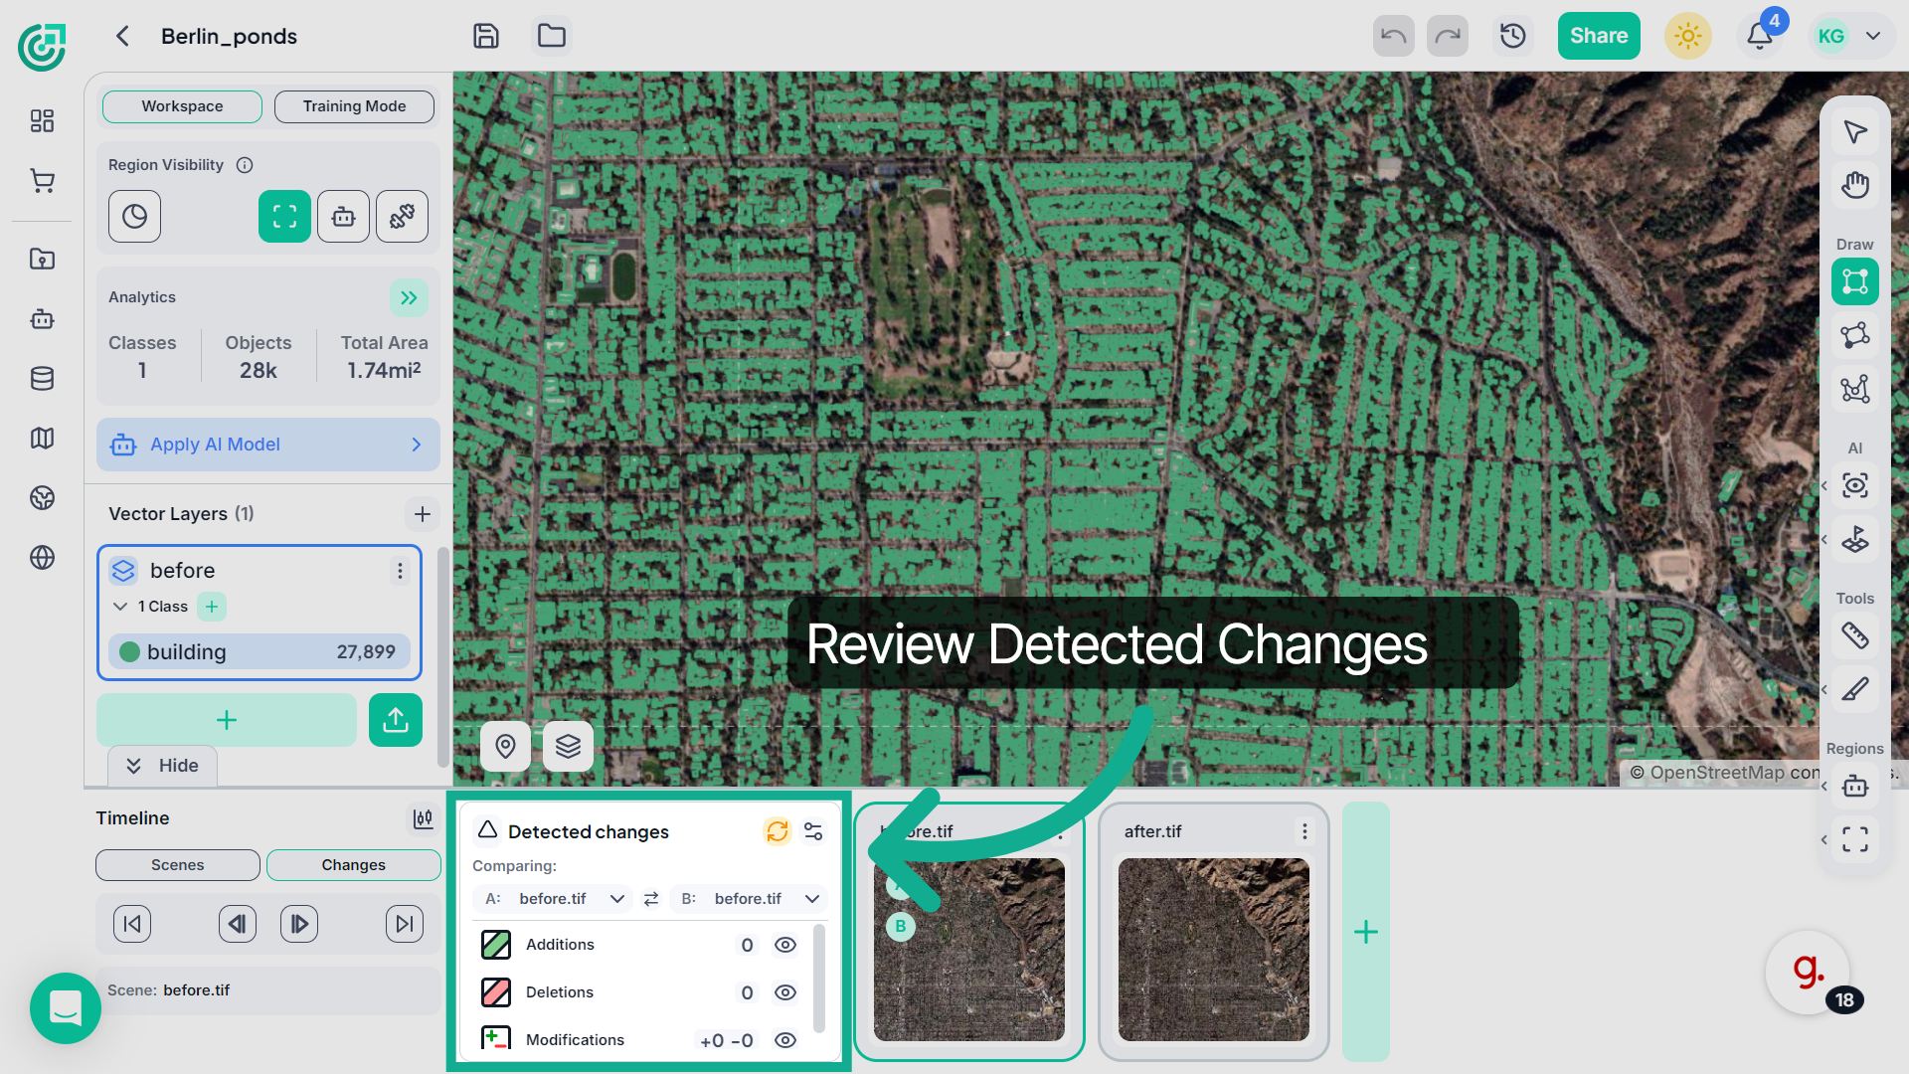Toggle Modifications visibility eye

(x=784, y=1040)
